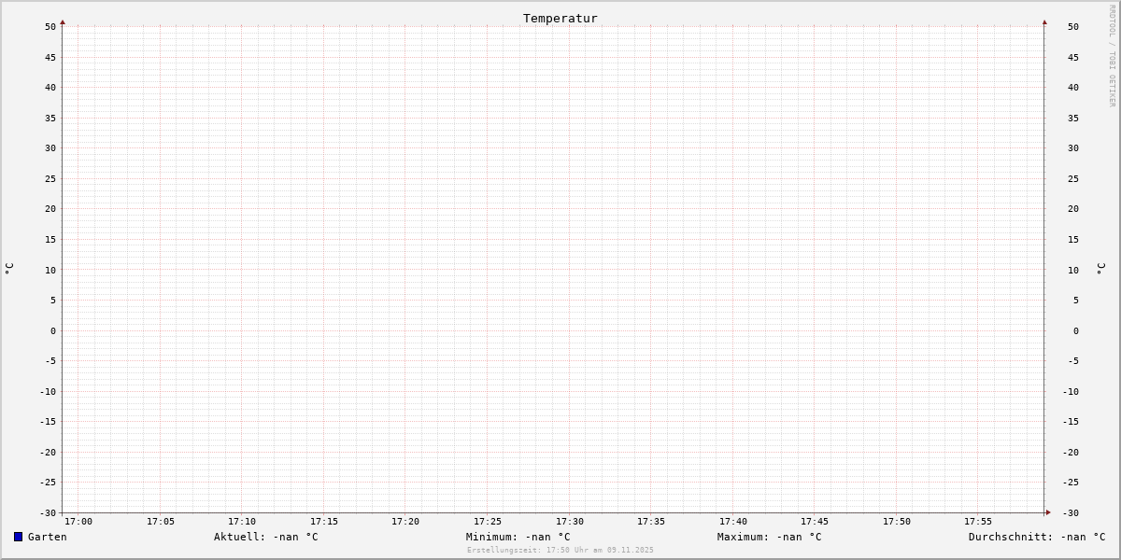
Task: Click the 17:40 time axis label
Action: pyautogui.click(x=733, y=522)
